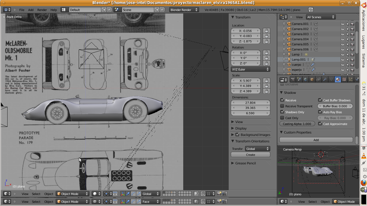Launch Firefox from the side panel

click(x=364, y=183)
